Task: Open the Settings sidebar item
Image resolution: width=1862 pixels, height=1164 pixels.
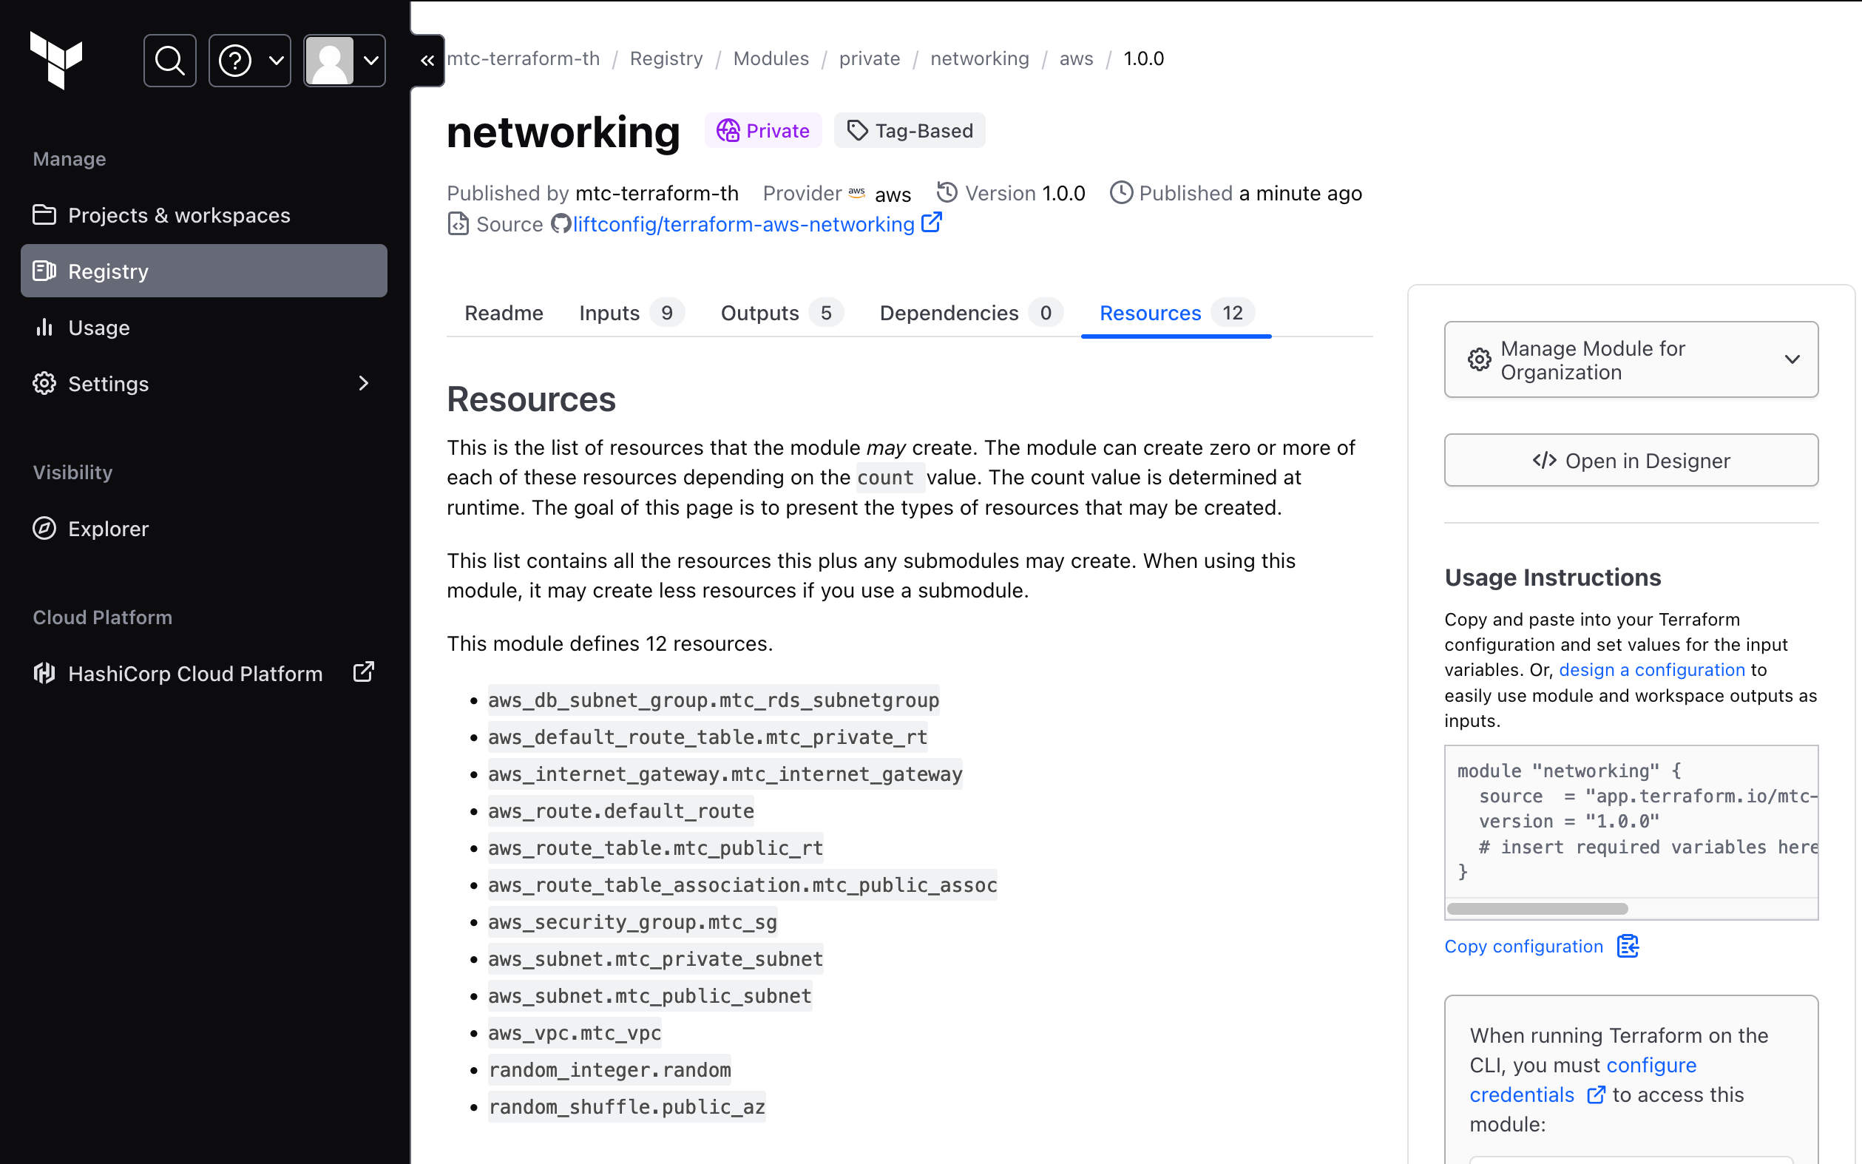Action: click(x=204, y=383)
